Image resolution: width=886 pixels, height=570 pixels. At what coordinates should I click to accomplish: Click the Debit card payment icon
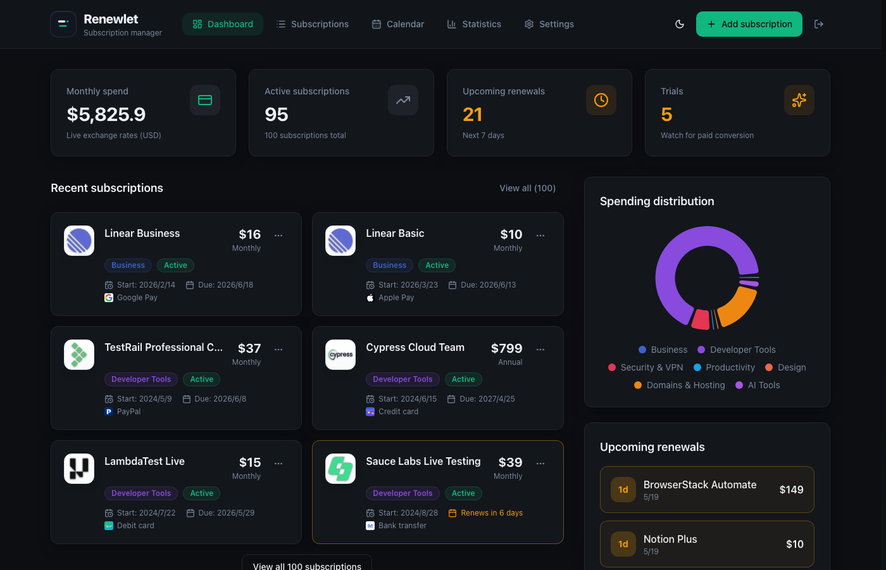109,526
